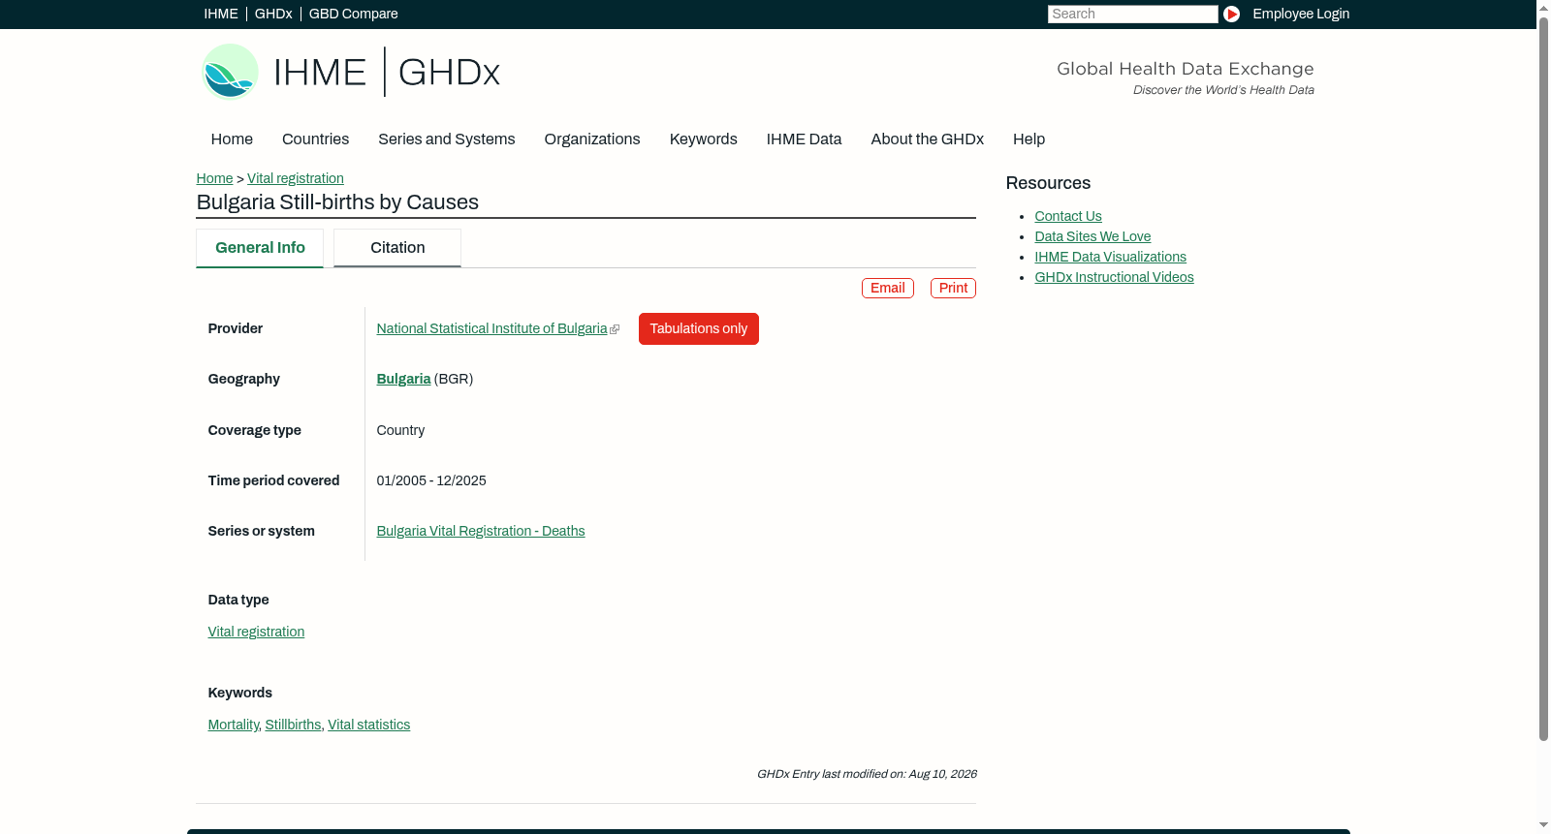The image size is (1551, 834).
Task: Click the GHDx Entry last modified date text
Action: coord(867,775)
